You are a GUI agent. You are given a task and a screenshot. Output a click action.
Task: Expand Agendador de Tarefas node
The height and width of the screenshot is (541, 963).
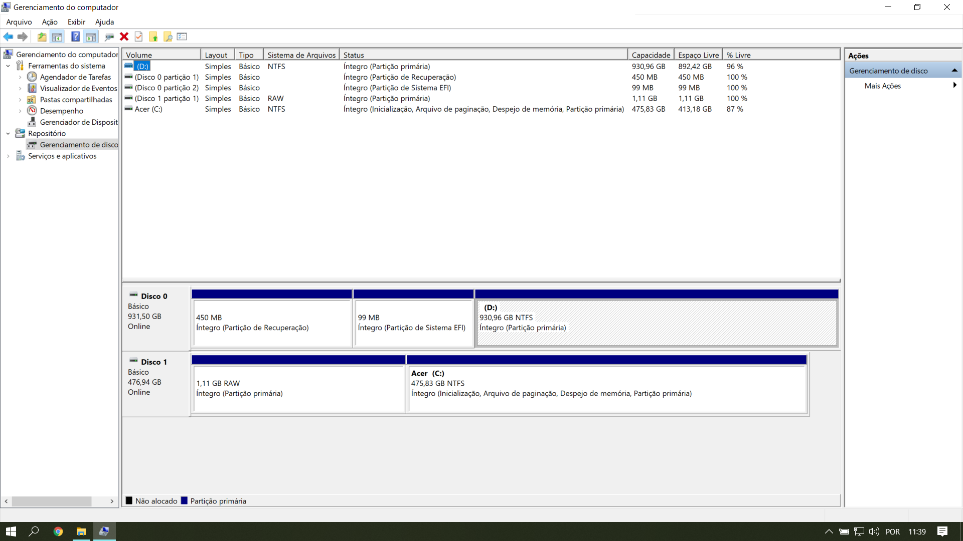(20, 77)
